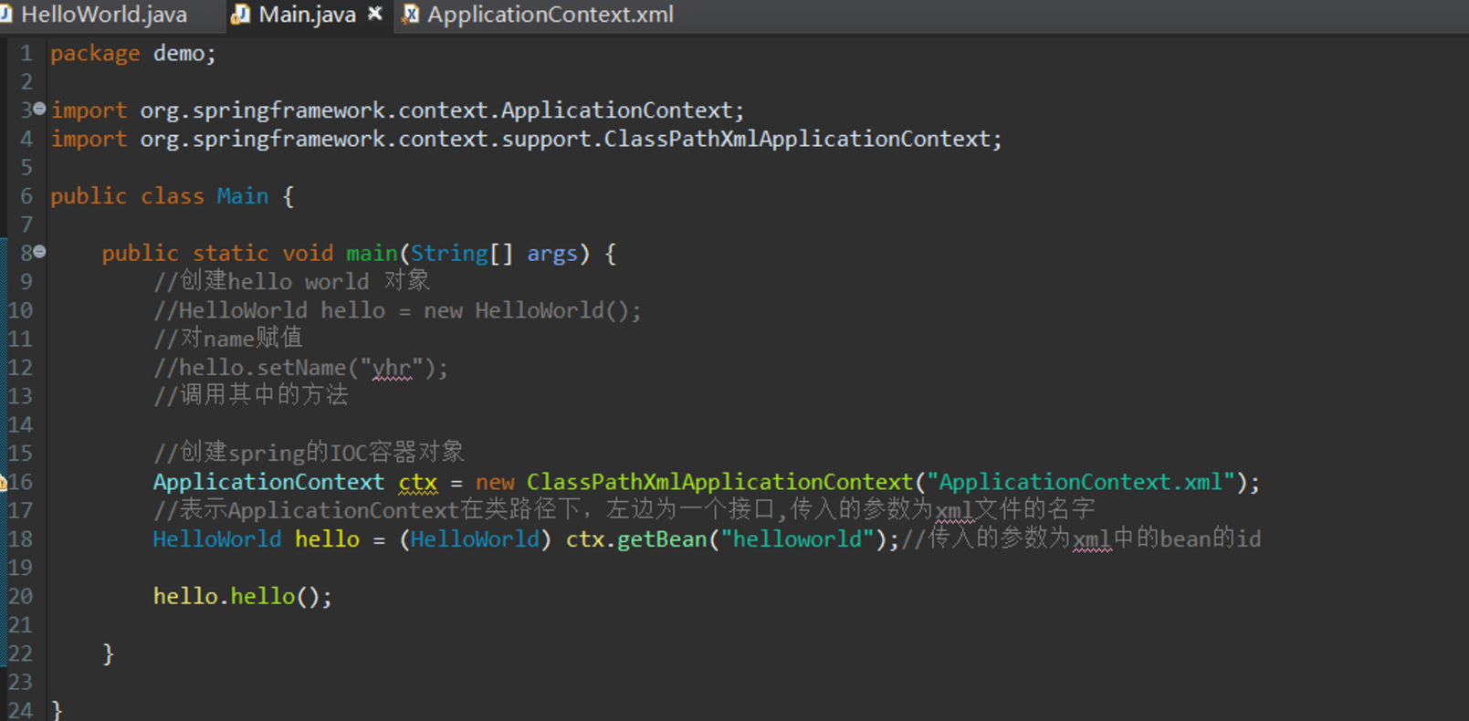The height and width of the screenshot is (721, 1469).
Task: Select the Main.java tab label
Action: coord(307,15)
